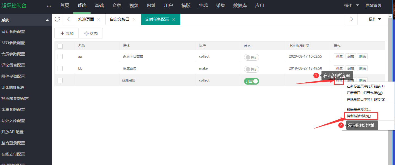Screen dimensions: 395x165
Task: Expand the 操作 dropdown in the tab bar
Action: click(375, 19)
